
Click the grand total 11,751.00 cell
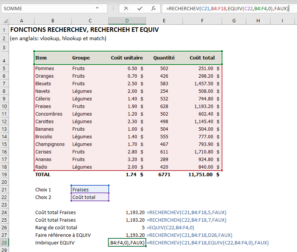coord(201,175)
